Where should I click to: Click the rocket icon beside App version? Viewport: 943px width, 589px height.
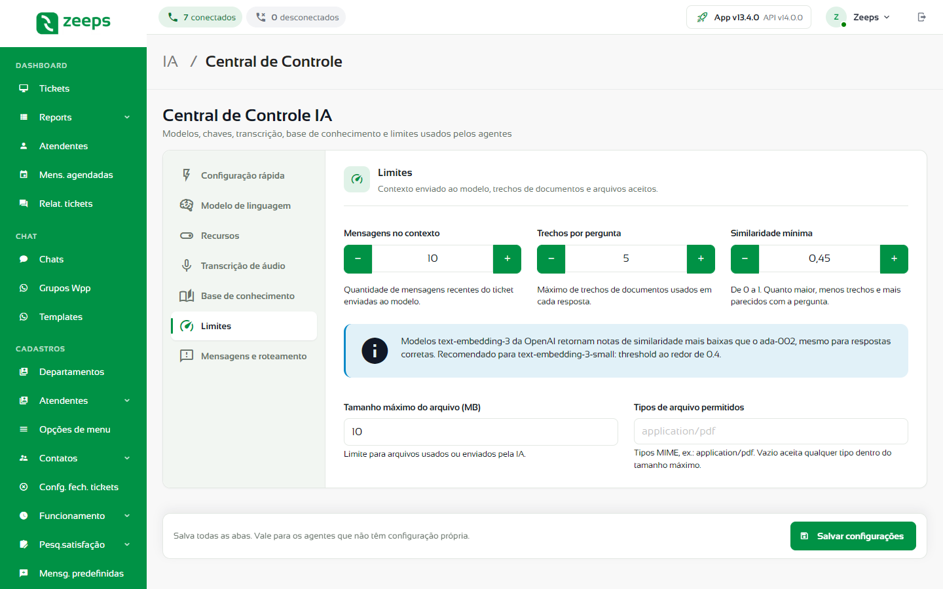pos(702,17)
